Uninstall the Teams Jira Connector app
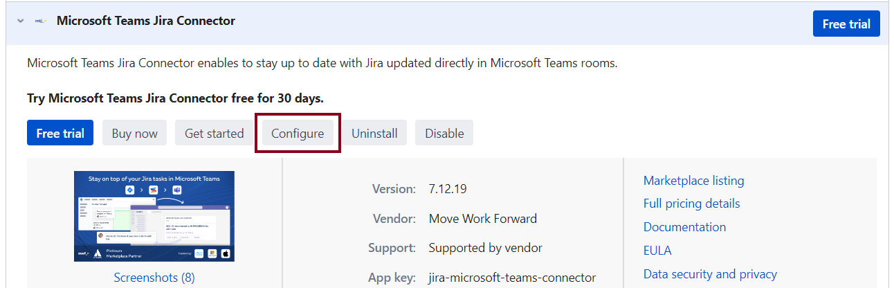The width and height of the screenshot is (894, 288). 374,134
